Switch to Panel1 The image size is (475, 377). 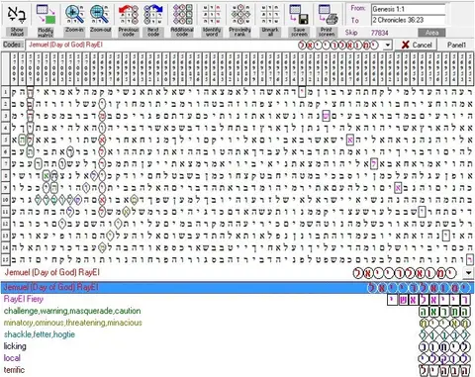[x=456, y=45]
